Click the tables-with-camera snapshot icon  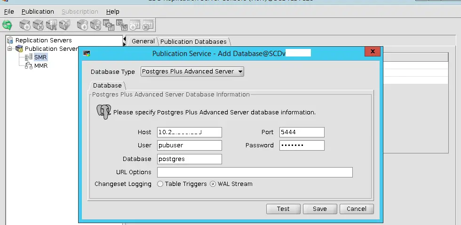109,25
